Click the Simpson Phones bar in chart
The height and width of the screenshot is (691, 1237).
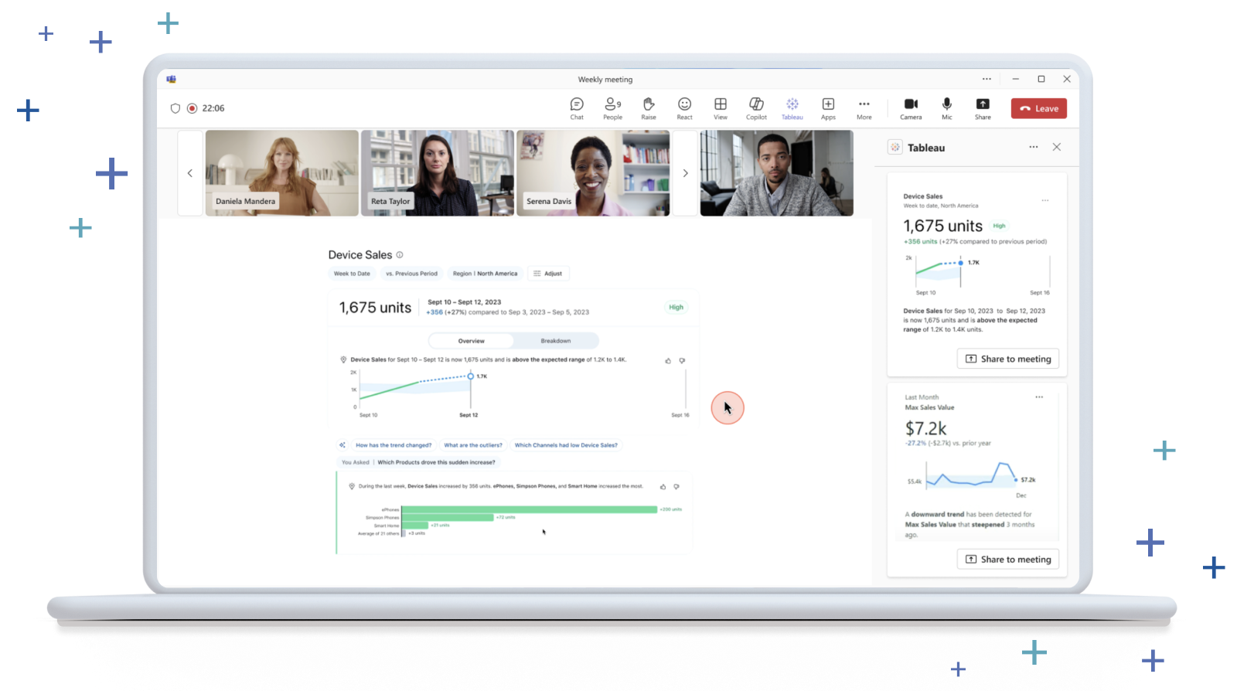[448, 517]
